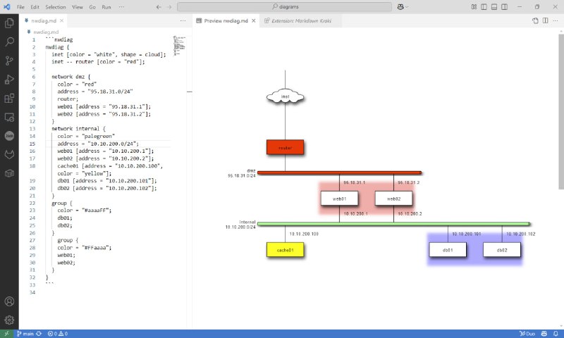Click the show source icon in preview
The image size is (564, 338).
coord(535,21)
